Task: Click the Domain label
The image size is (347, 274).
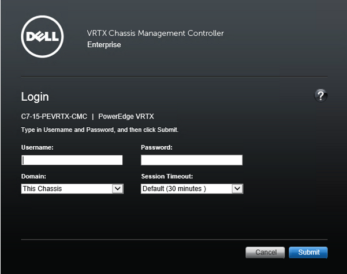Action: [x=34, y=176]
